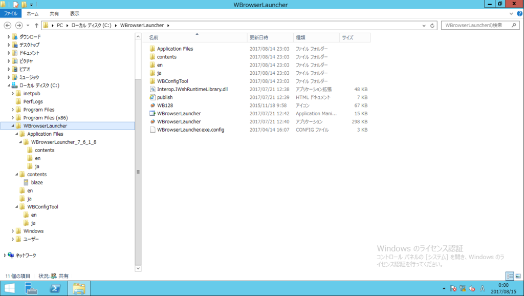Viewport: 524px width, 296px height.
Task: Click the muted volume tray icon
Action: 472,288
